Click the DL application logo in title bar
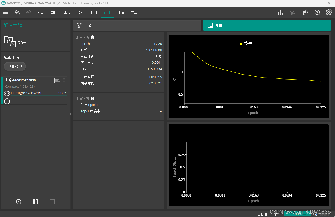The image size is (335, 217). [x=3, y=3]
